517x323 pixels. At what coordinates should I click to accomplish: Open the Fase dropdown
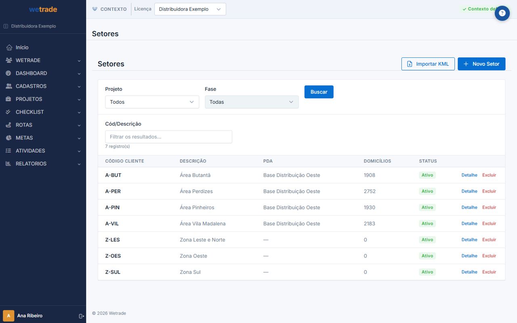coord(252,102)
